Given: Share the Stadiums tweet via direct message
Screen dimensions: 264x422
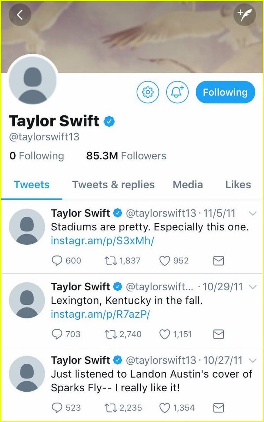Looking at the screenshot, I should pos(218,261).
